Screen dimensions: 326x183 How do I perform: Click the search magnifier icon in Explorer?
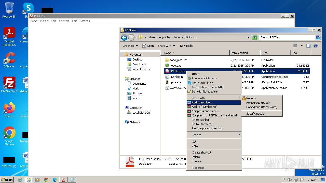[x=318, y=37]
